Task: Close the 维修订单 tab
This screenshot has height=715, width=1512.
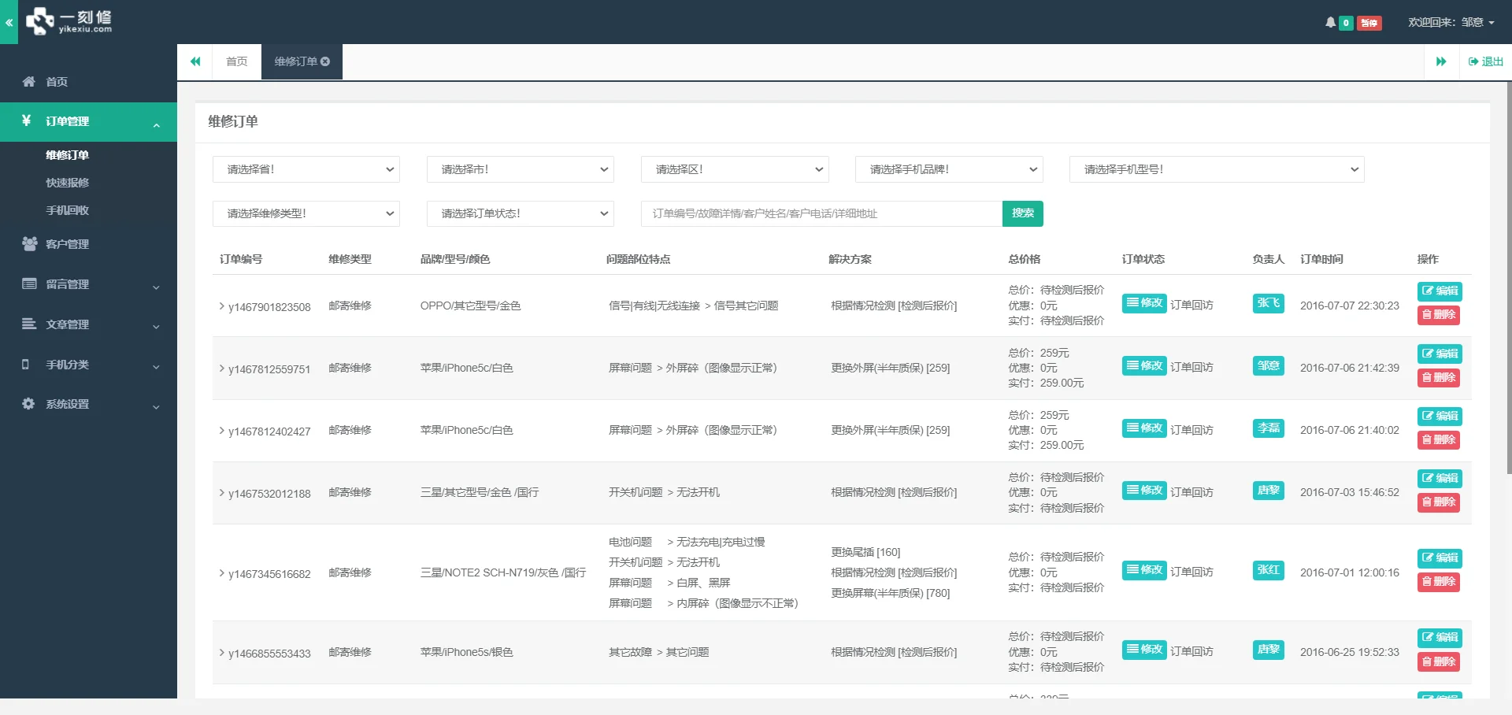Action: [325, 61]
